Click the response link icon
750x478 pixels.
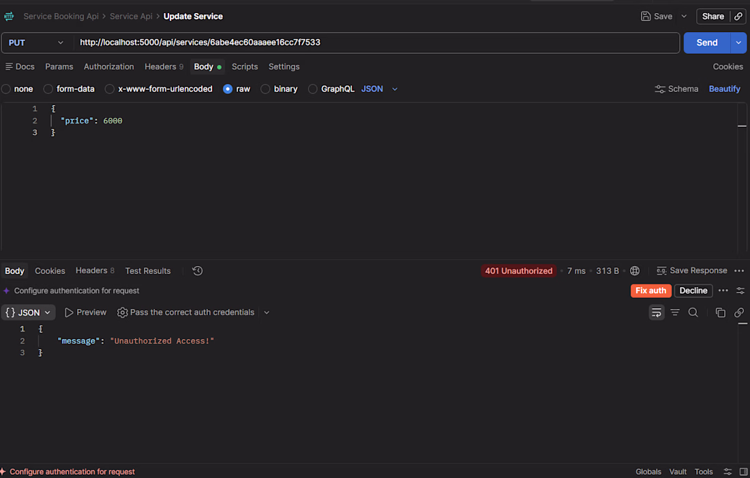coord(739,312)
